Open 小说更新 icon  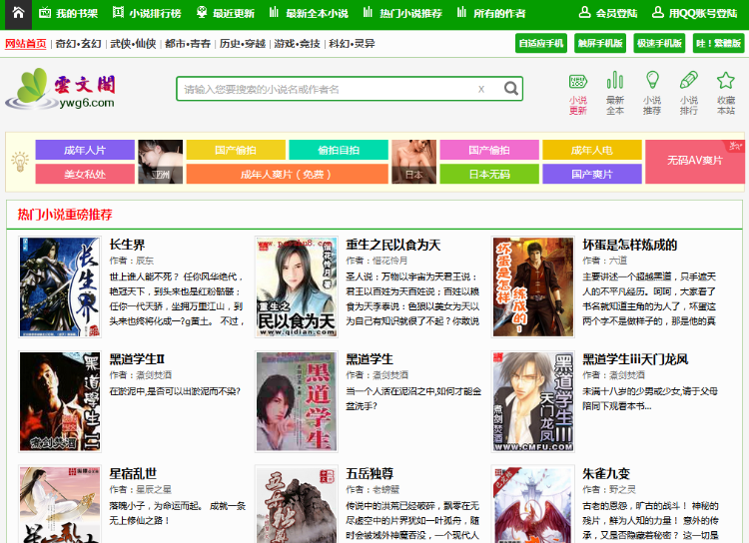[x=578, y=93]
